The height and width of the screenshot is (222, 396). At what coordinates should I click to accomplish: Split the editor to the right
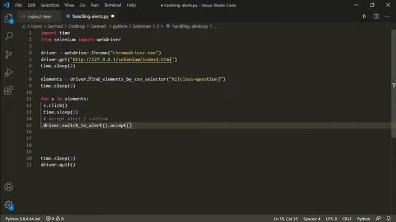tap(376, 17)
